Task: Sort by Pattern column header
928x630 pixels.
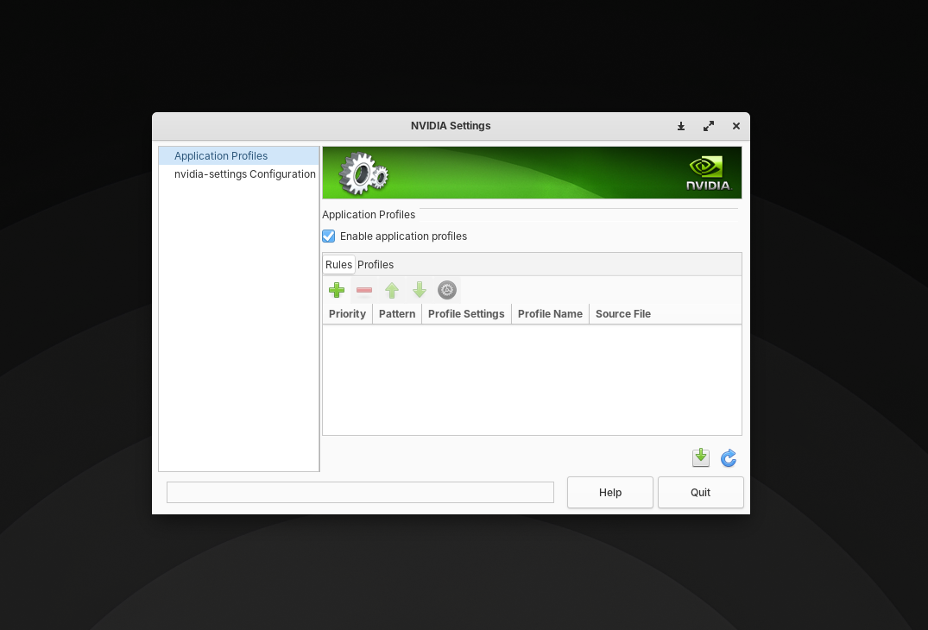Action: tap(397, 313)
